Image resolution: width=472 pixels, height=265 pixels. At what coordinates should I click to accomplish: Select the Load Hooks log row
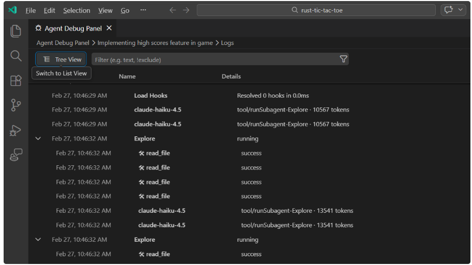(151, 96)
